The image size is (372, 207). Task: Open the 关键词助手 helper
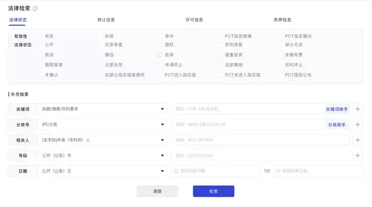(x=337, y=109)
